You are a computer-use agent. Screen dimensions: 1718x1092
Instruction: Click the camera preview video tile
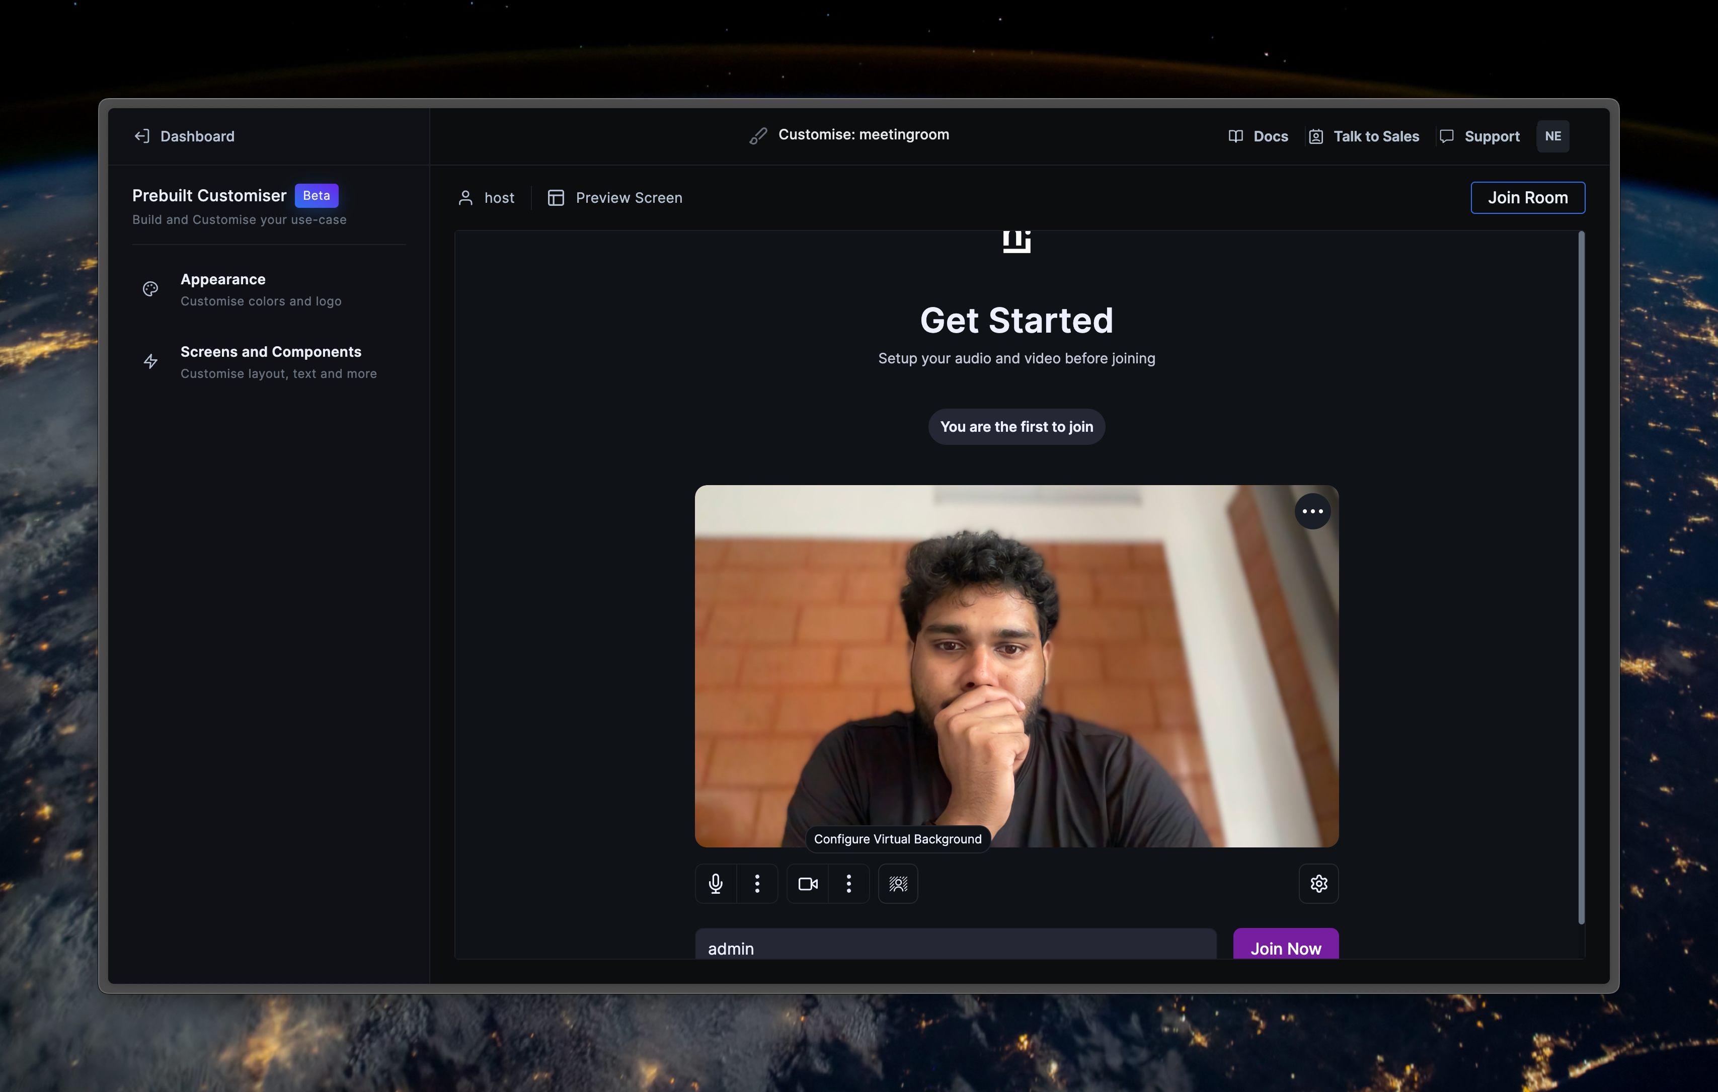click(1016, 666)
